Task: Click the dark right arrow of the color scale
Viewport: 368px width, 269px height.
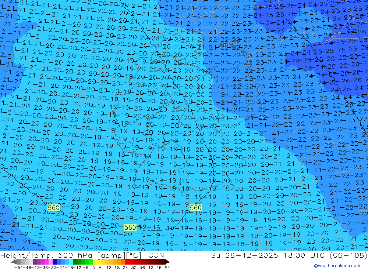Action: [167, 262]
